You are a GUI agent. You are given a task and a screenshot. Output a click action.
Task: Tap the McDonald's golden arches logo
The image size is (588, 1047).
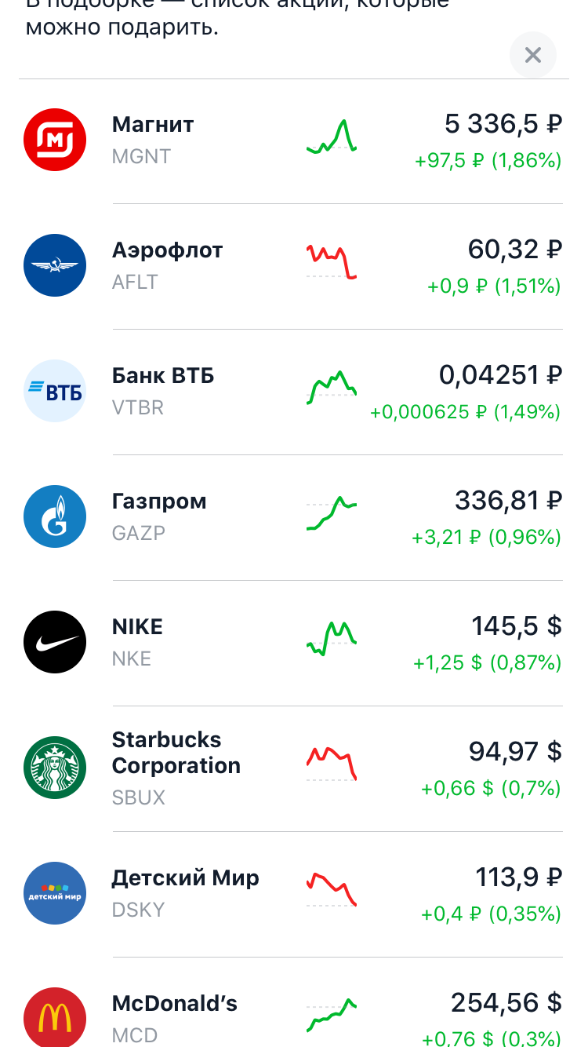55,1019
